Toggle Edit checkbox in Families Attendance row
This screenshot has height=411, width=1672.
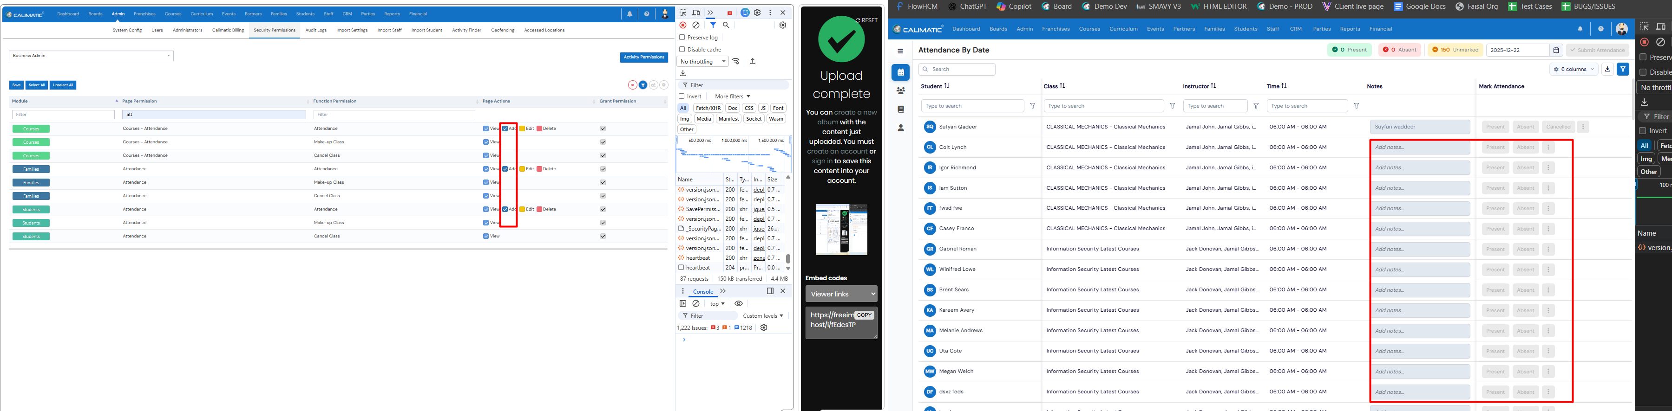point(522,169)
